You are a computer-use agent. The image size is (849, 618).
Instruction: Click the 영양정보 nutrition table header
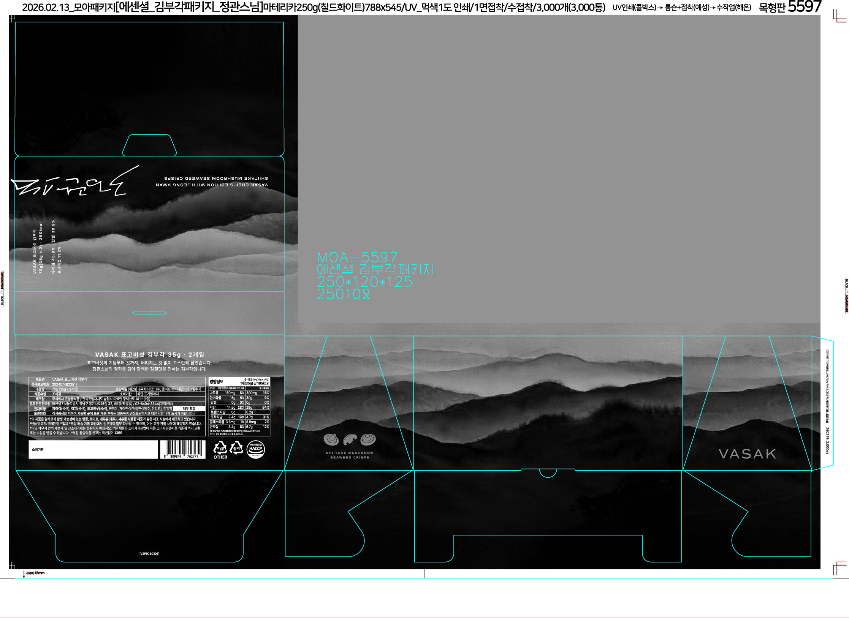[x=217, y=381]
